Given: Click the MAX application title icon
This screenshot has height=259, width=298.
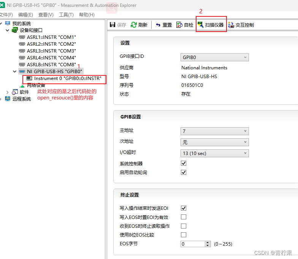Looking at the screenshot, I should 2,5.
